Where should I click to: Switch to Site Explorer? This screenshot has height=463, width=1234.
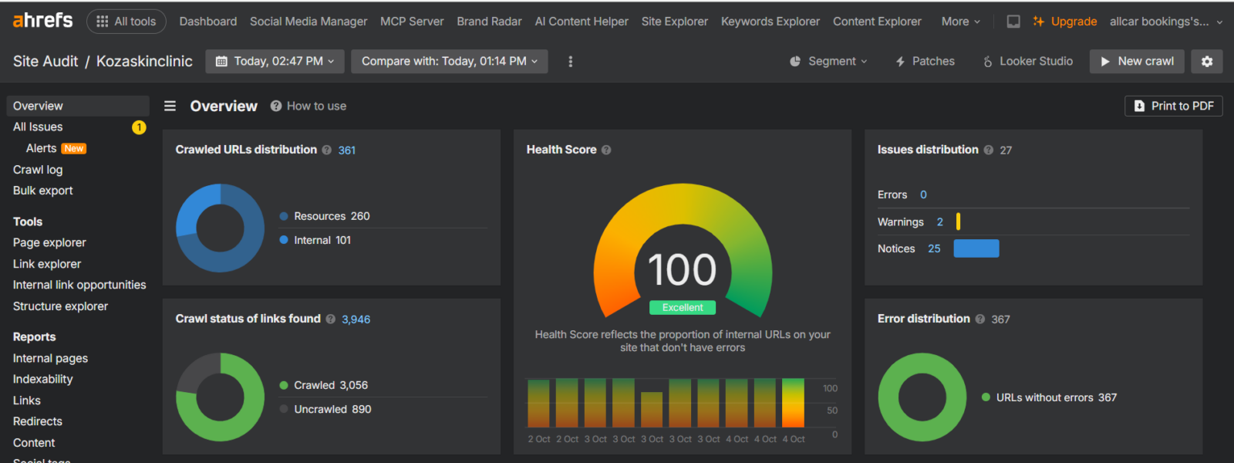coord(675,22)
